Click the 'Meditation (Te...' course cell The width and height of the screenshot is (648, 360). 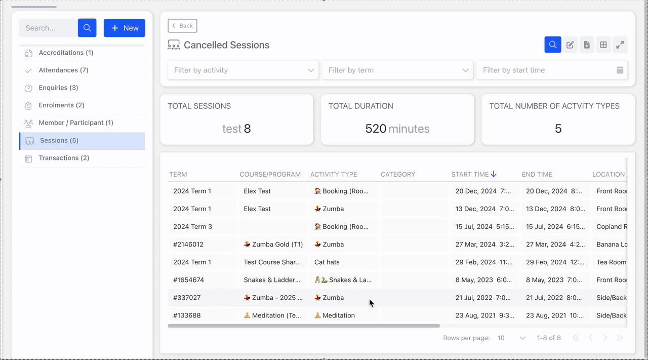click(273, 315)
